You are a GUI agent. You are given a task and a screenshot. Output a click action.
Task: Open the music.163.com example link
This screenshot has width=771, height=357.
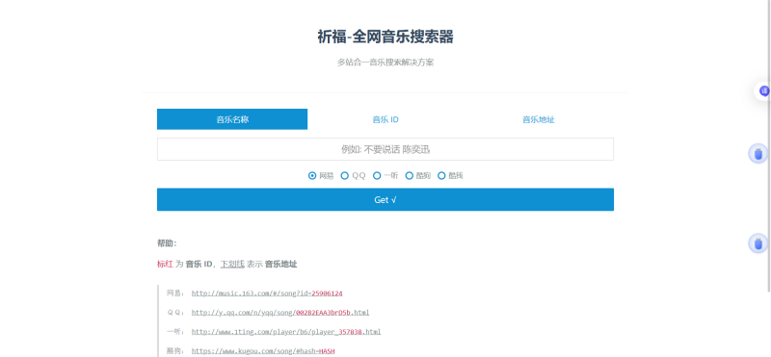pos(267,293)
